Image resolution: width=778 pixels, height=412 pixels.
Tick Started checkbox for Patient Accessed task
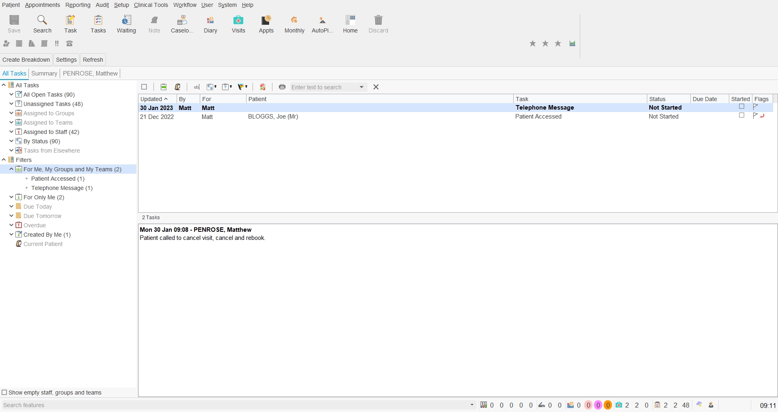click(741, 116)
